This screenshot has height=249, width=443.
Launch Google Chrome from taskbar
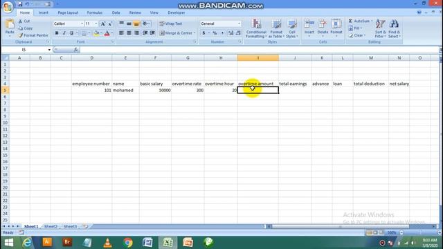point(127,243)
